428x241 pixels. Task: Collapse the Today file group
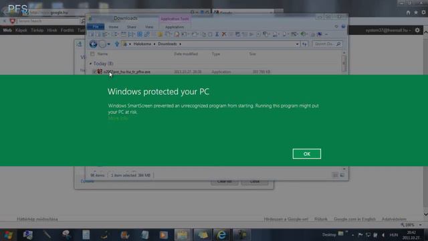91,64
